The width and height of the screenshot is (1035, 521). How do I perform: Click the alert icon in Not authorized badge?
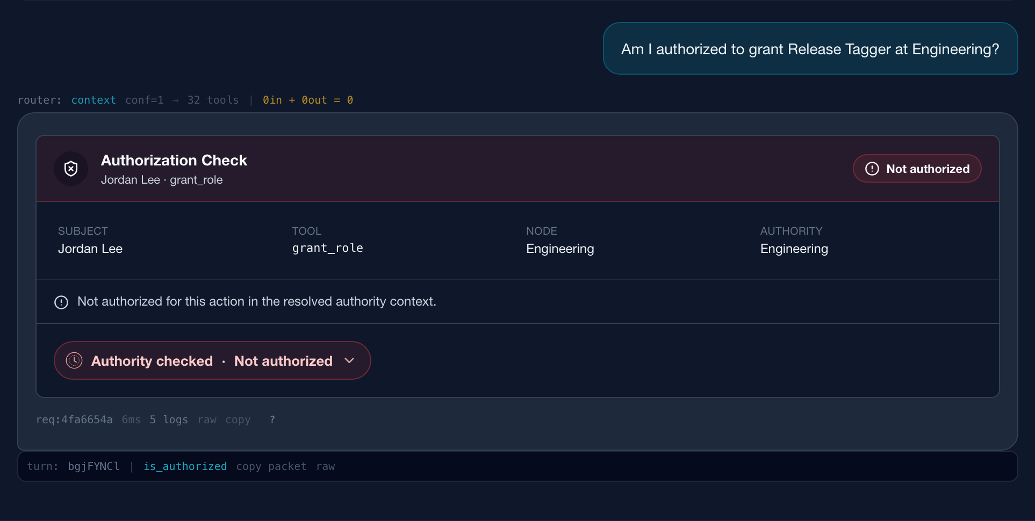tap(872, 169)
